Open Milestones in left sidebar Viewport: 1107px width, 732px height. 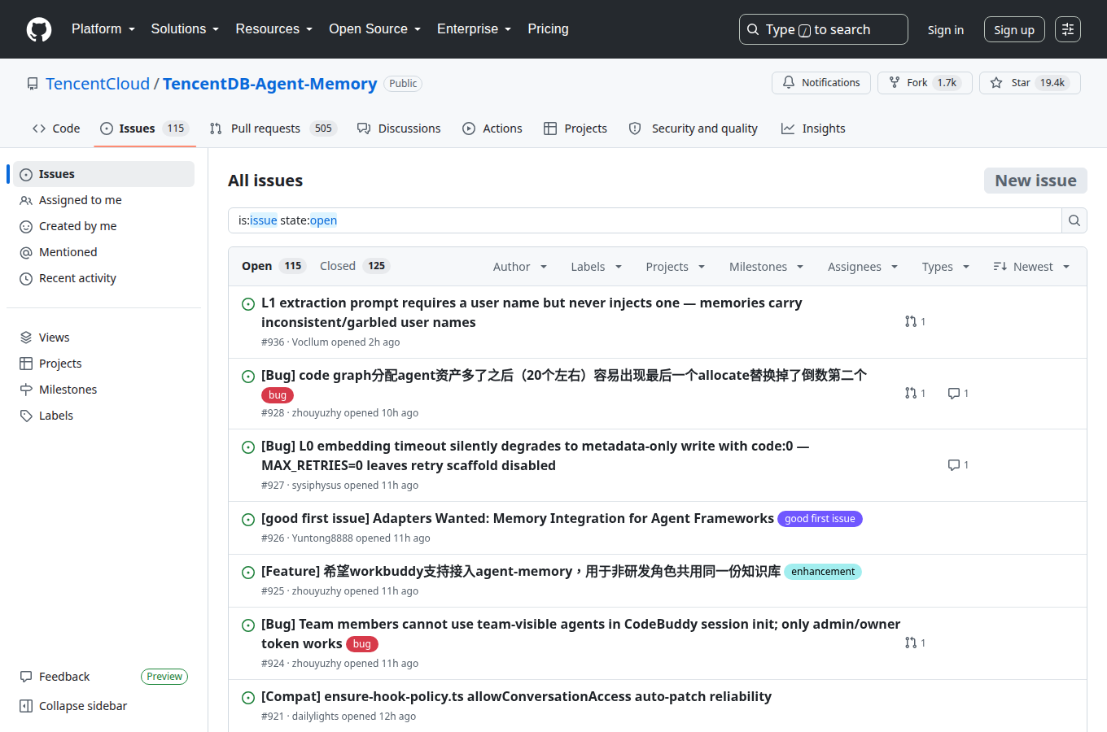pos(103,390)
